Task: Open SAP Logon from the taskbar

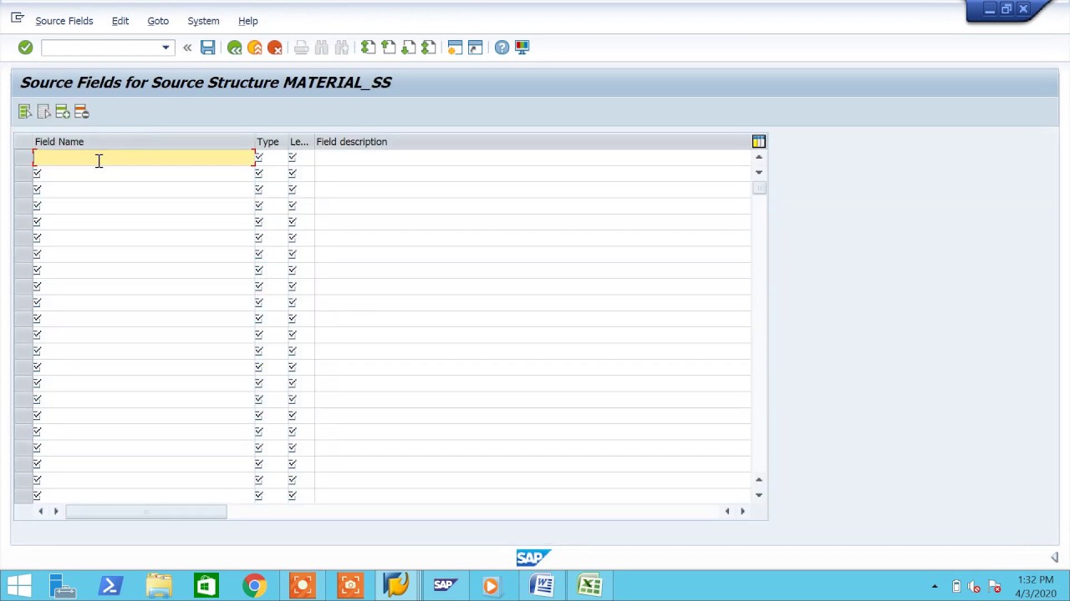Action: 396,585
